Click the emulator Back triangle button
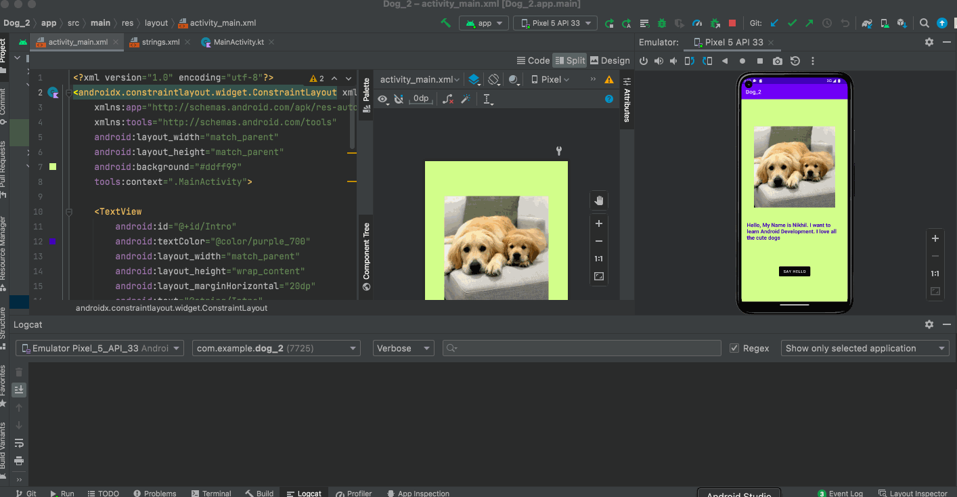The height and width of the screenshot is (497, 957). click(x=725, y=61)
